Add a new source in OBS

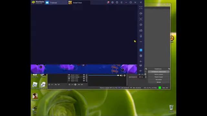(x=69, y=84)
